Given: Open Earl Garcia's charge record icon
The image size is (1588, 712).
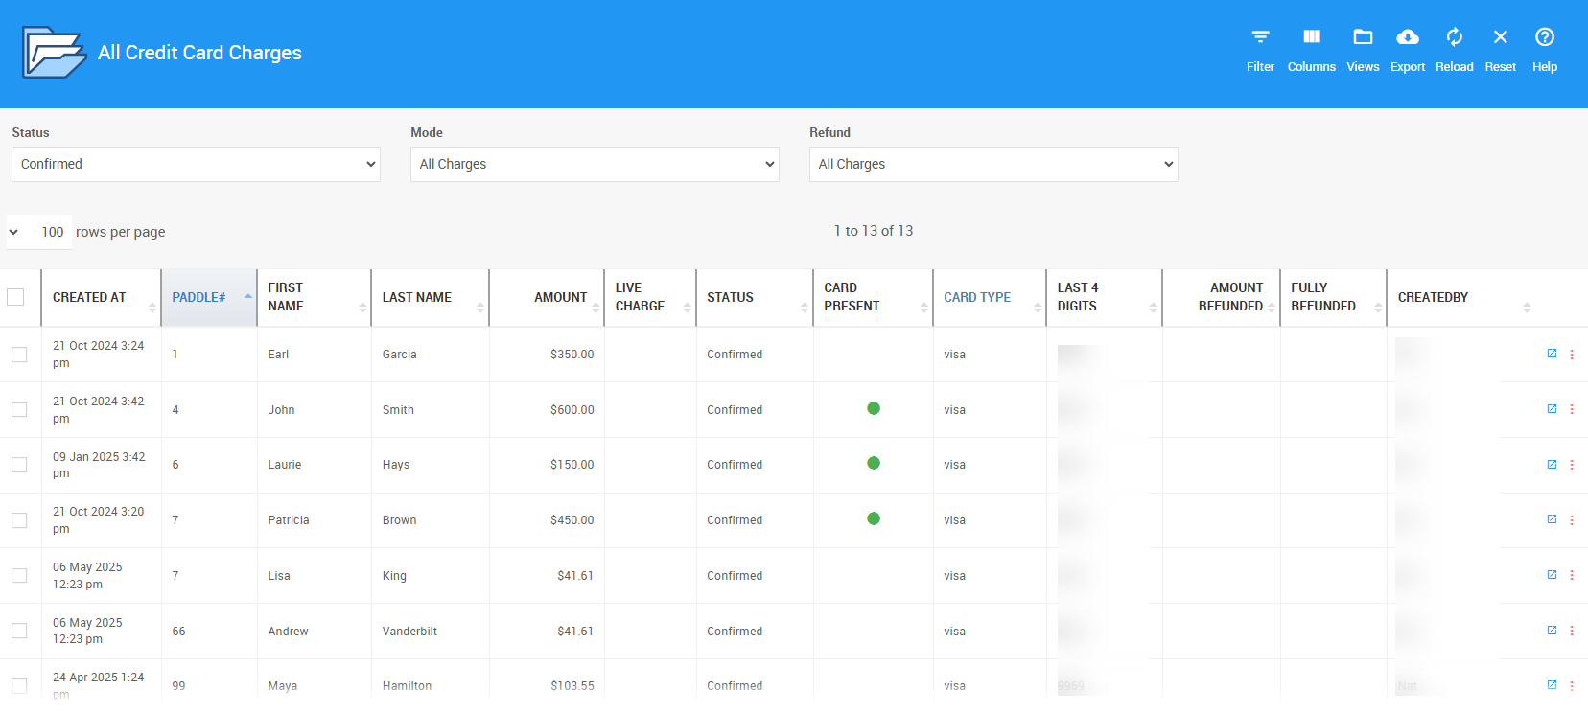Looking at the screenshot, I should click(1552, 354).
